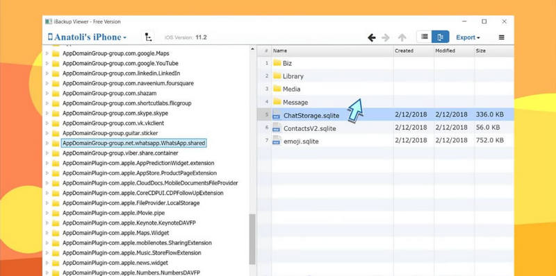Click the ChatStorage.sqlite file icon

coord(276,114)
